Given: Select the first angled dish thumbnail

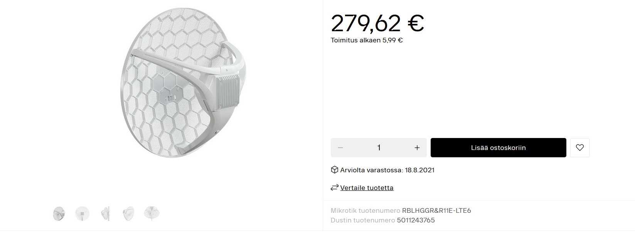Looking at the screenshot, I should click(x=59, y=213).
